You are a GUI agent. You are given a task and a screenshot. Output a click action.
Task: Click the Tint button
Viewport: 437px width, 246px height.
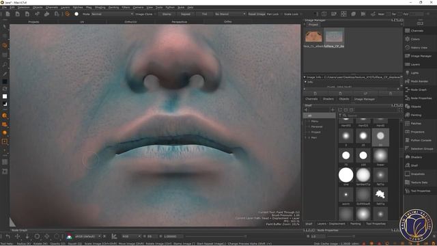(x=205, y=14)
